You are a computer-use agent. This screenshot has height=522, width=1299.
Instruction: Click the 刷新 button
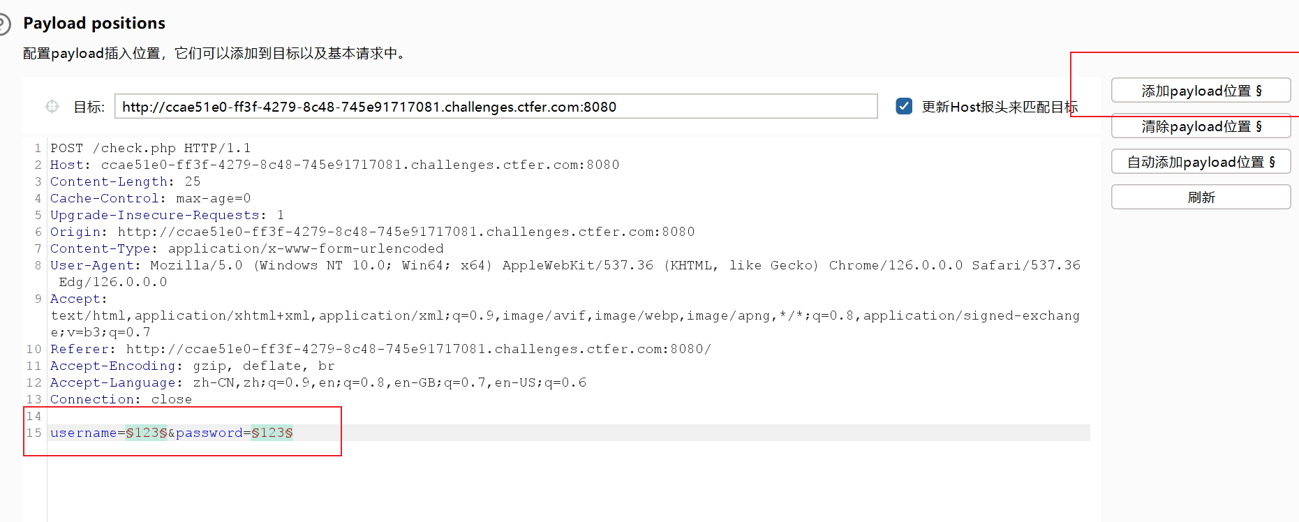pos(1201,197)
